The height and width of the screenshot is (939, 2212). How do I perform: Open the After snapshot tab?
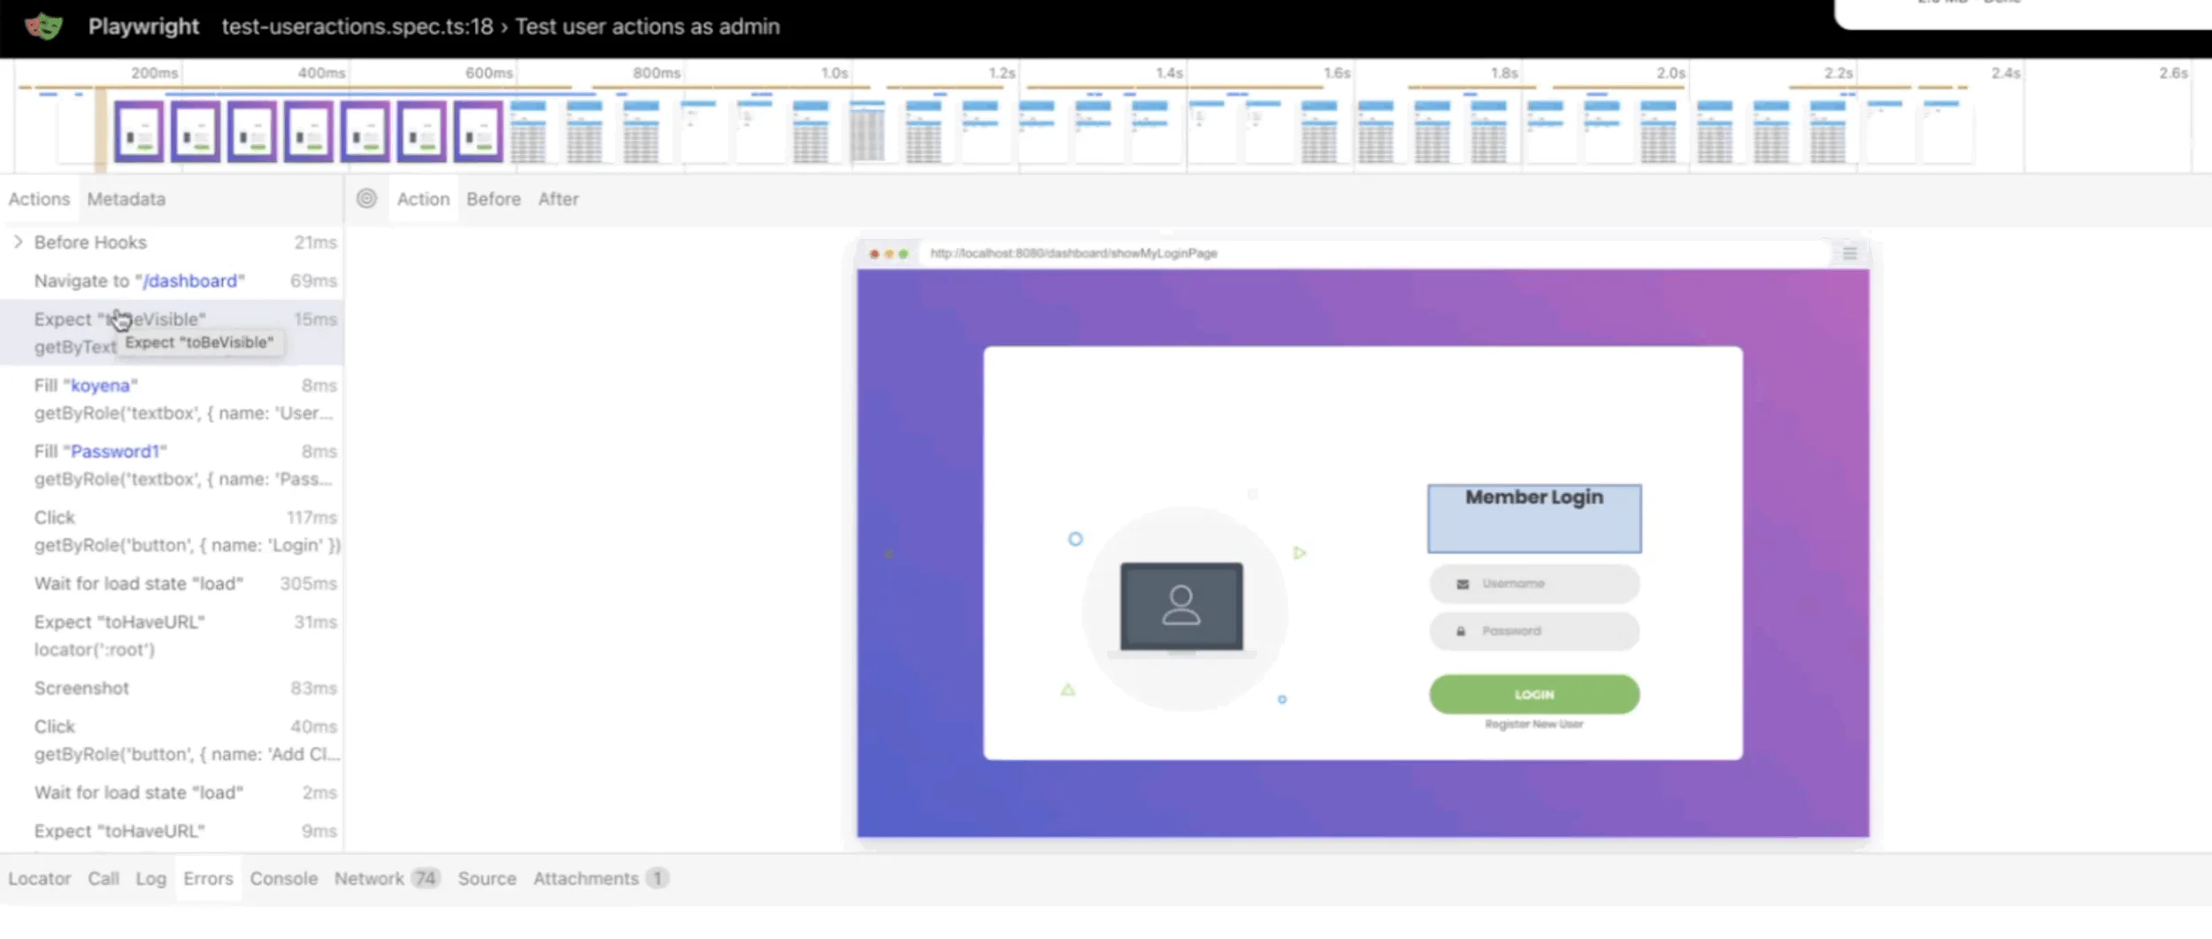[x=558, y=199]
